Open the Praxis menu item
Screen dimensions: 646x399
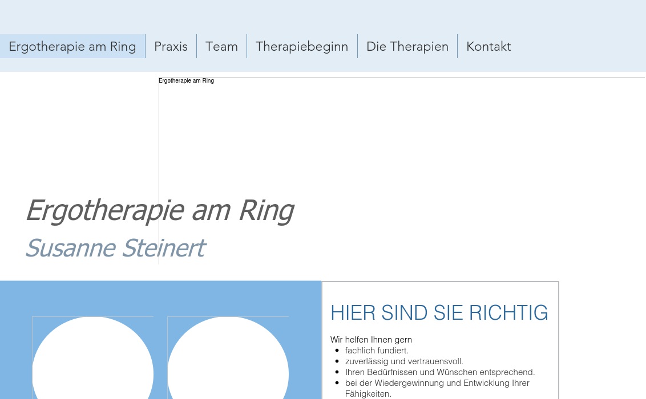171,46
